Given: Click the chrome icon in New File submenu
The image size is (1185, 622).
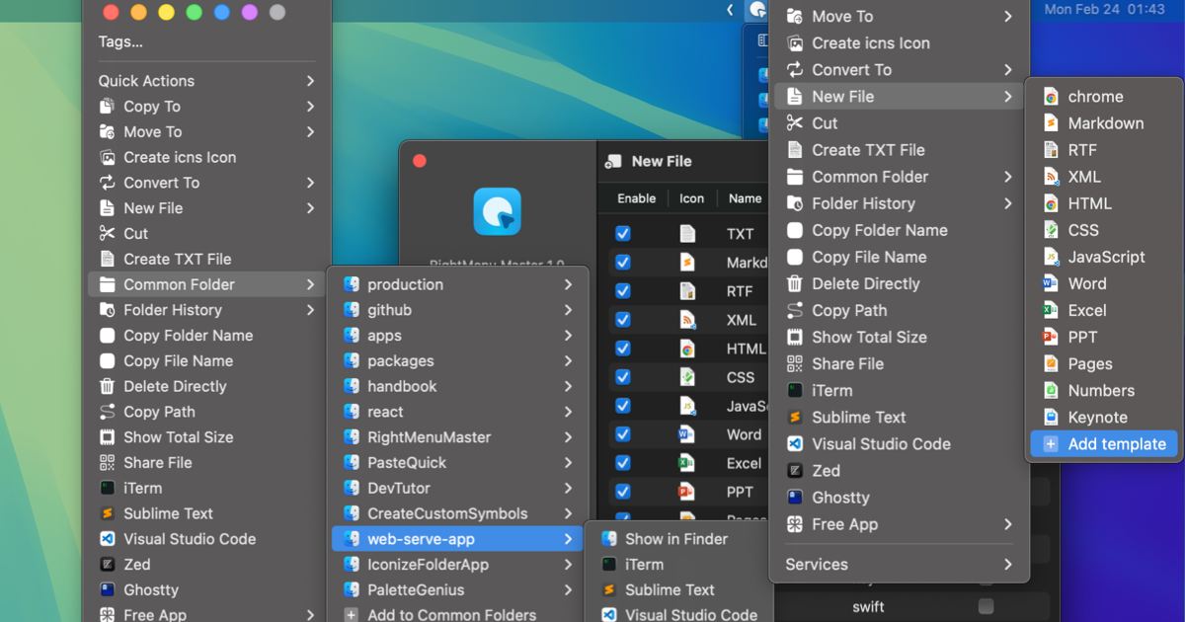Looking at the screenshot, I should (1050, 97).
